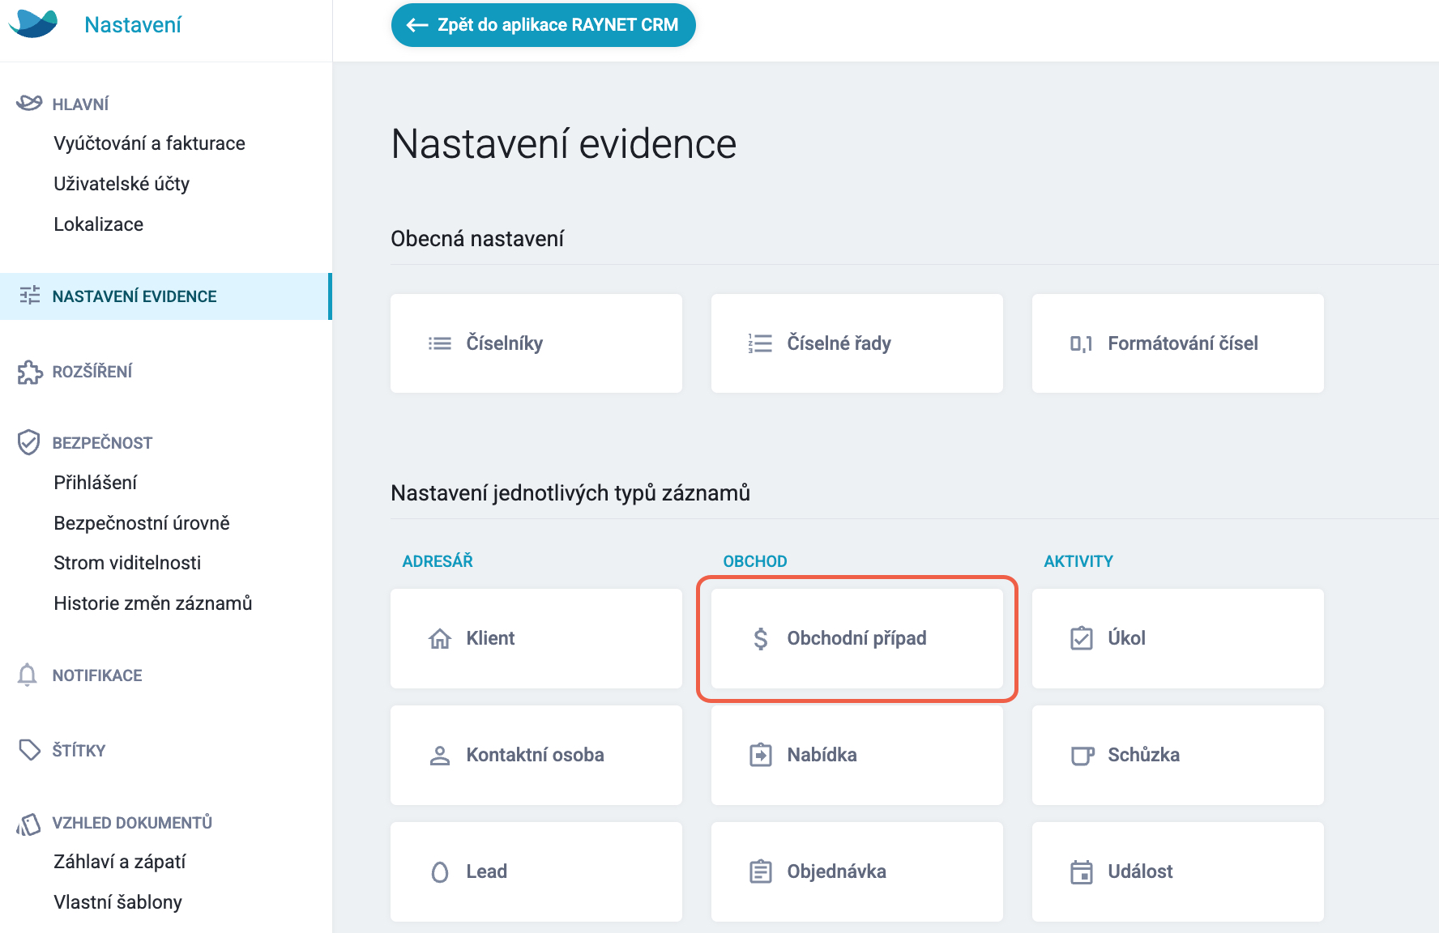The height and width of the screenshot is (933, 1439).
Task: Open Vlastní šablony in sidebar
Action: 117,902
